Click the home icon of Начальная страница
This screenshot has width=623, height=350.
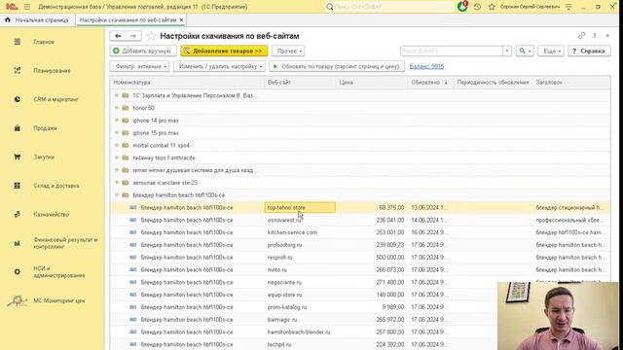click(7, 19)
